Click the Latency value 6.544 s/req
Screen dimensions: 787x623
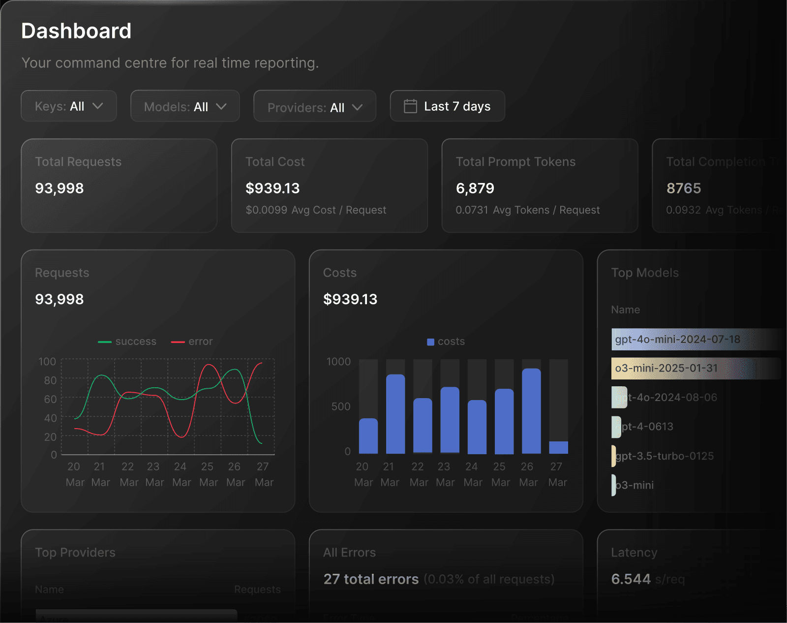click(648, 579)
